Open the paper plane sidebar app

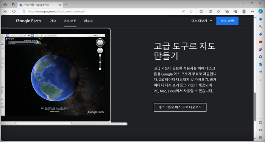pyautogui.click(x=260, y=72)
